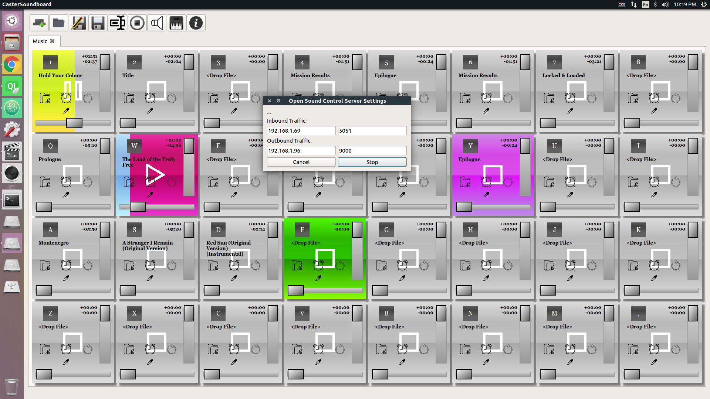Open color picker on the Prologue pad
Image resolution: width=710 pixels, height=399 pixels.
[x=66, y=195]
